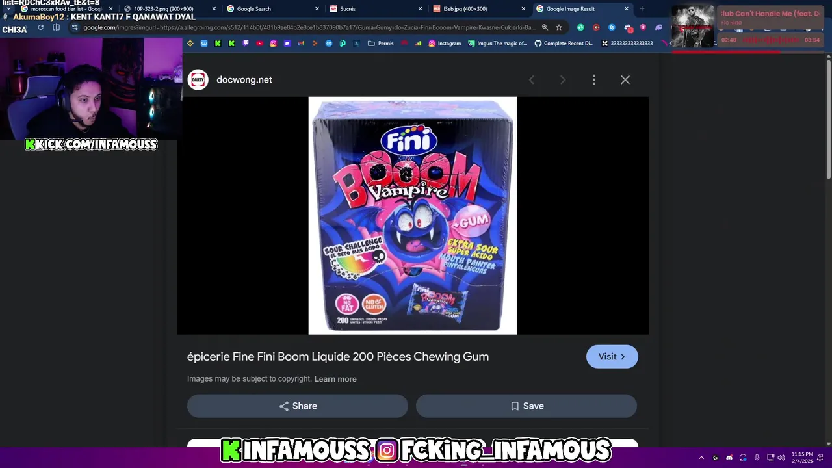The width and height of the screenshot is (832, 468).
Task: Click the page vertical scrollbar
Action: [x=829, y=118]
